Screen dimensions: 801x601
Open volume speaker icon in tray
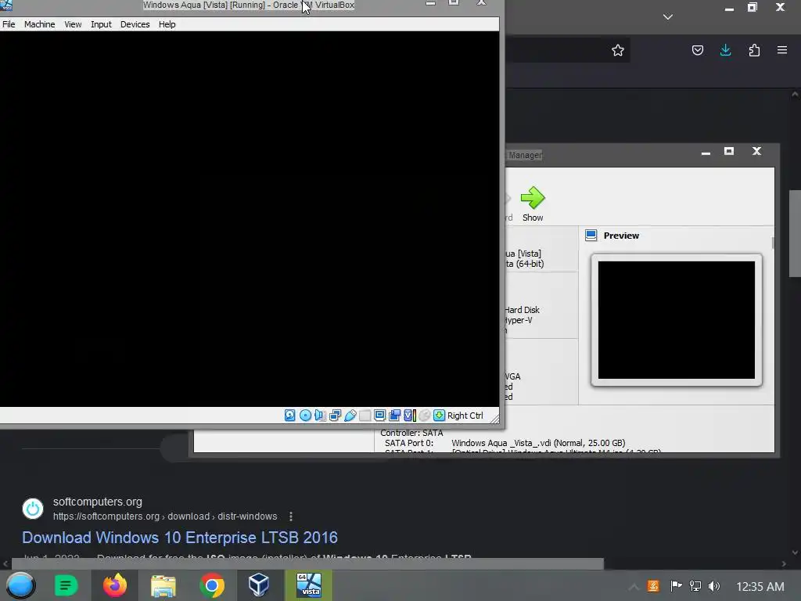coord(714,585)
